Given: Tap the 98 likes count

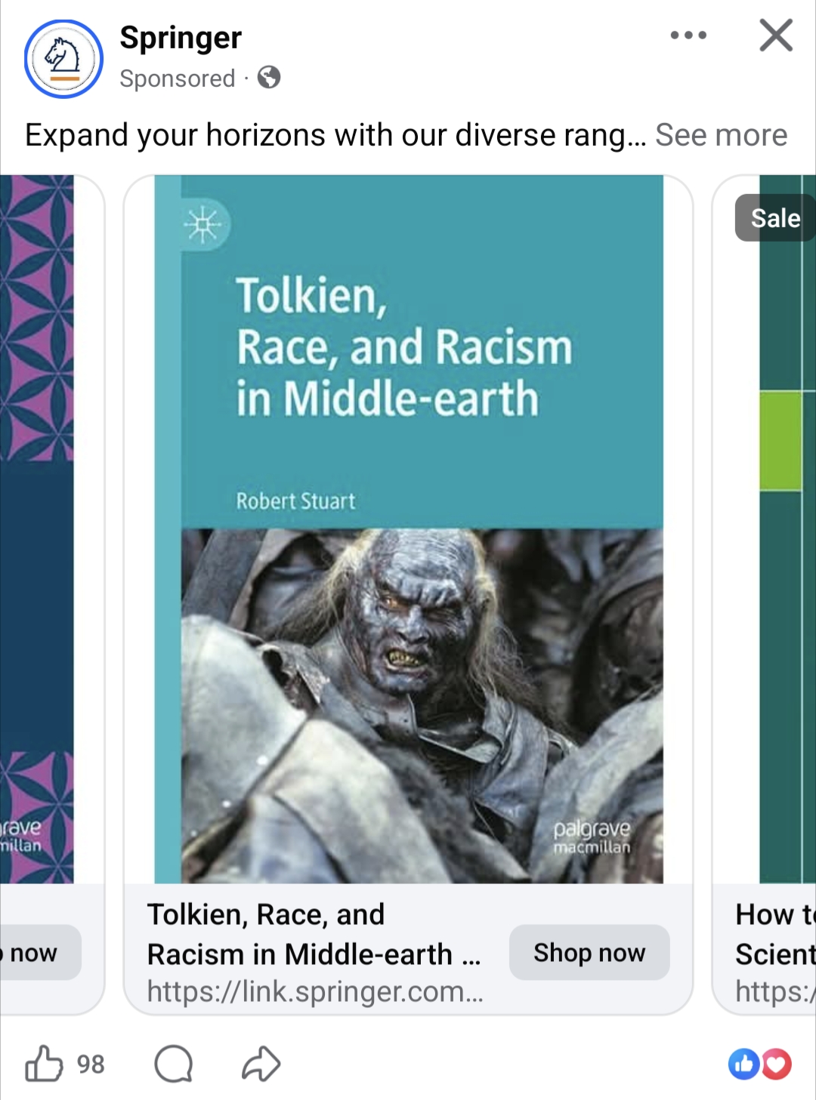Looking at the screenshot, I should (91, 1064).
